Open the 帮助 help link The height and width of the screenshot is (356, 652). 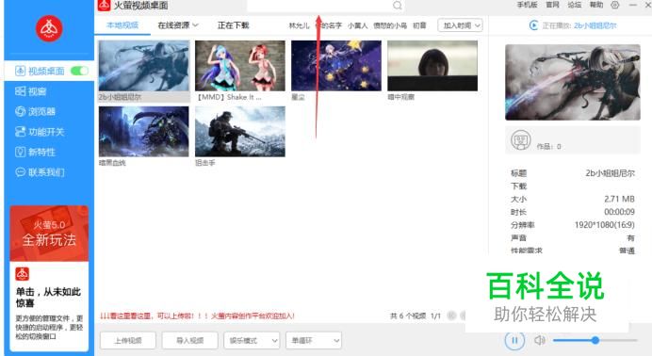[x=596, y=5]
